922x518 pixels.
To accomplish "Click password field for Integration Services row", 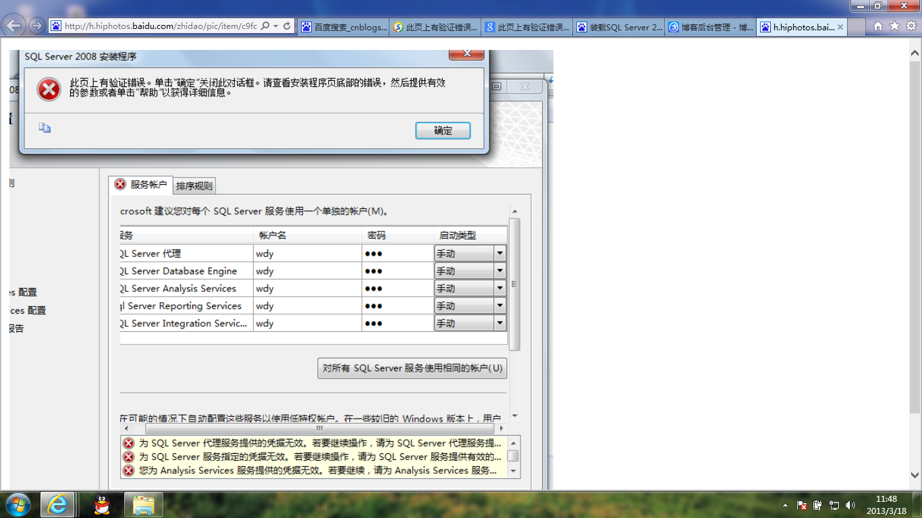I will click(398, 324).
